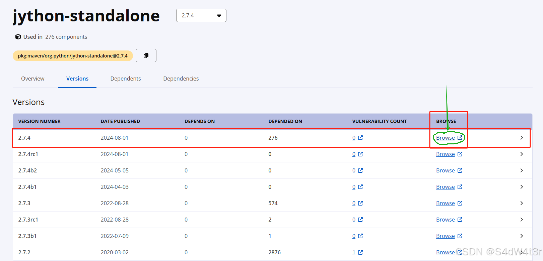Click the Browse link for version 2.7.3

(445, 203)
